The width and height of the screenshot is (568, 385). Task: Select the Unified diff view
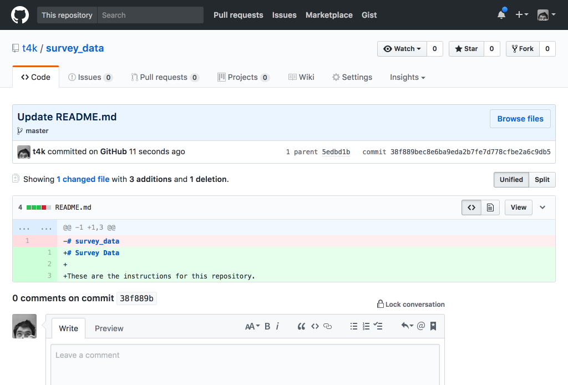(511, 180)
